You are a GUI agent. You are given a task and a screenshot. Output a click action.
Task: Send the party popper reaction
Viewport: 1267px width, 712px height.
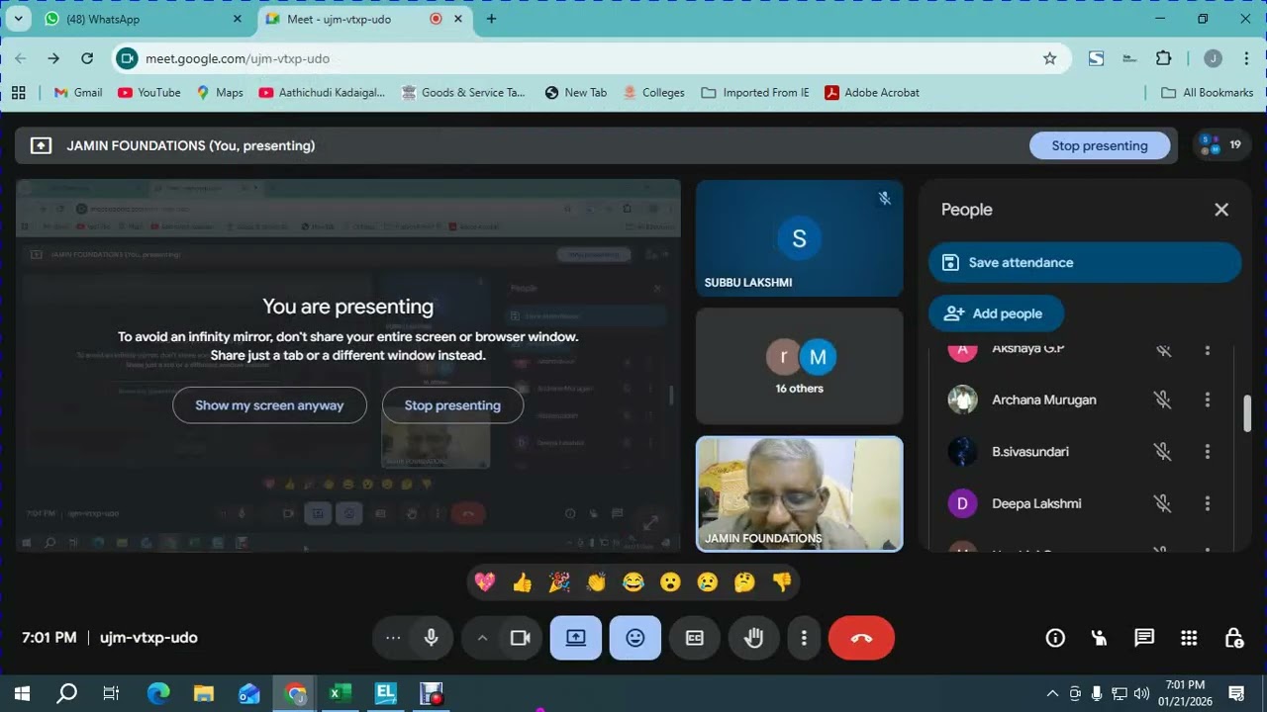(x=559, y=582)
